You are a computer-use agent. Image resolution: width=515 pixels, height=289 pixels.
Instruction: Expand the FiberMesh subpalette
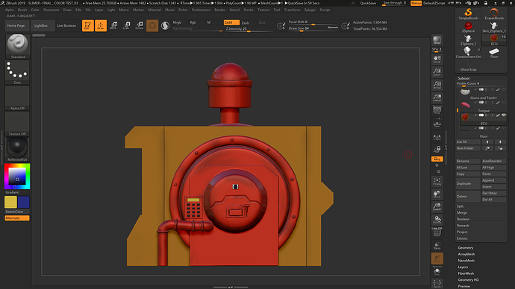tap(466, 273)
